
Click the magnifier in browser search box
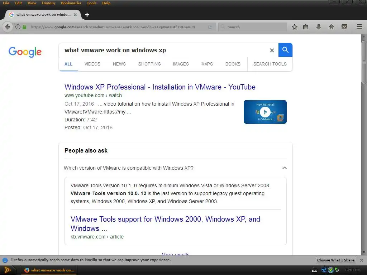[x=223, y=27]
